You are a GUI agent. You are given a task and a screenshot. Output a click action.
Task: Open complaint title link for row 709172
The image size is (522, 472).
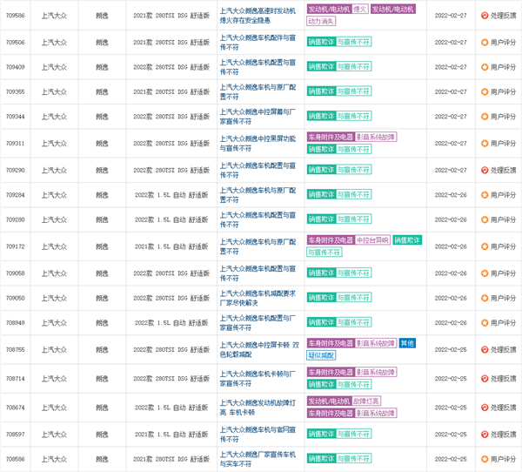tap(258, 246)
